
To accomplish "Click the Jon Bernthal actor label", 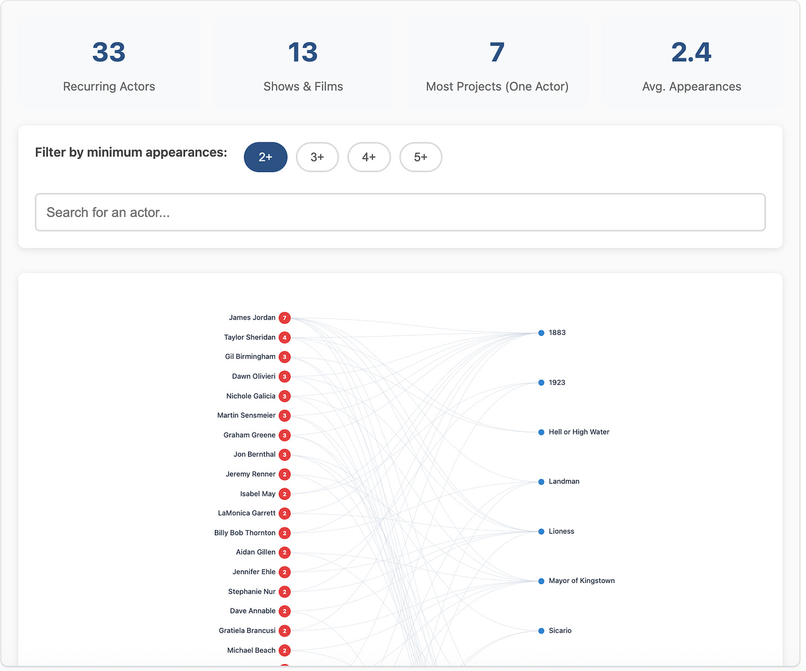I will [254, 455].
